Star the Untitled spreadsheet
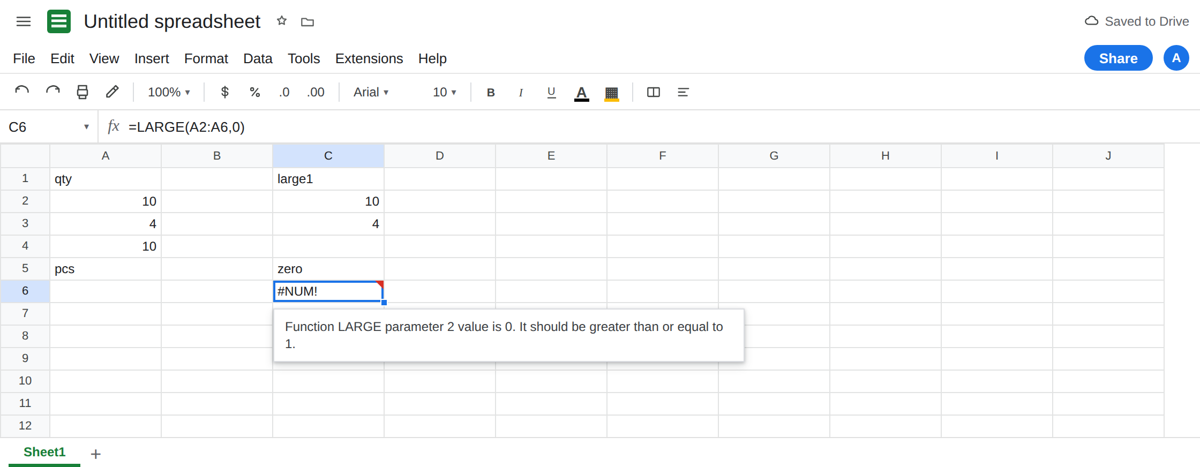Screen dimensions: 1200x467 [x=282, y=21]
